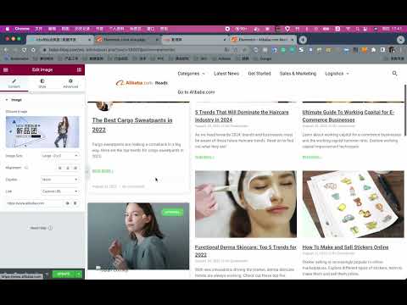Screen dimensions: 407x305
Task: Set alignment to right
Action: [x=75, y=168]
